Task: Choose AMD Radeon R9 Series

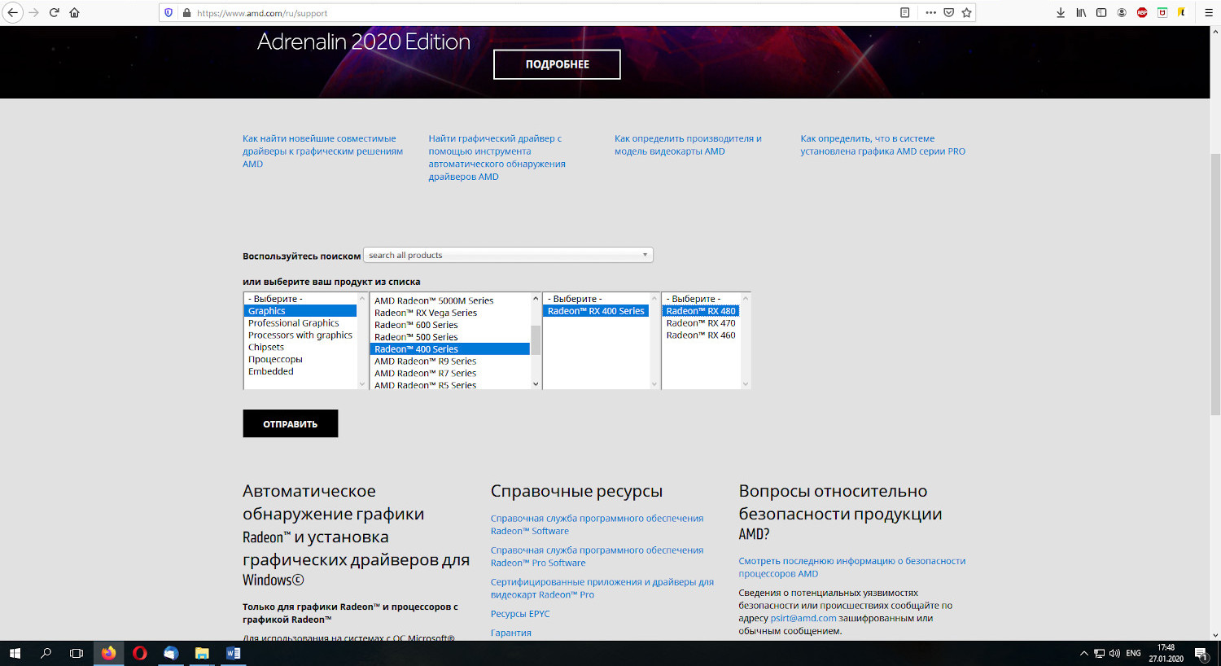Action: click(x=450, y=361)
